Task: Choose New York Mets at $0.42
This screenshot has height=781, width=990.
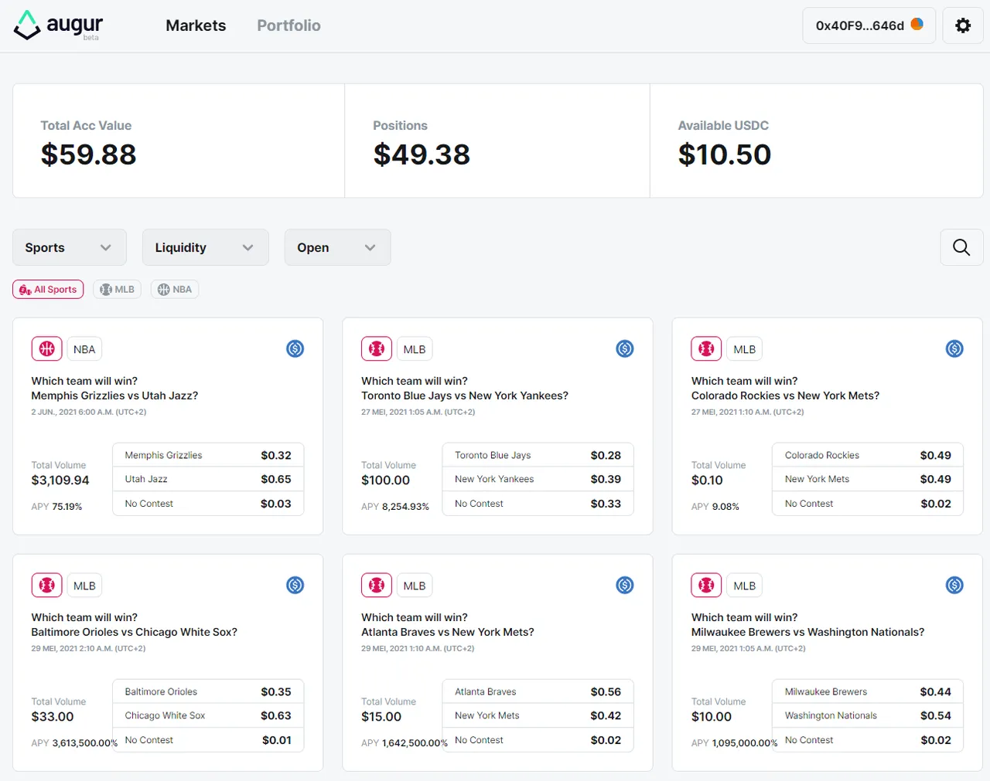Action: (538, 715)
